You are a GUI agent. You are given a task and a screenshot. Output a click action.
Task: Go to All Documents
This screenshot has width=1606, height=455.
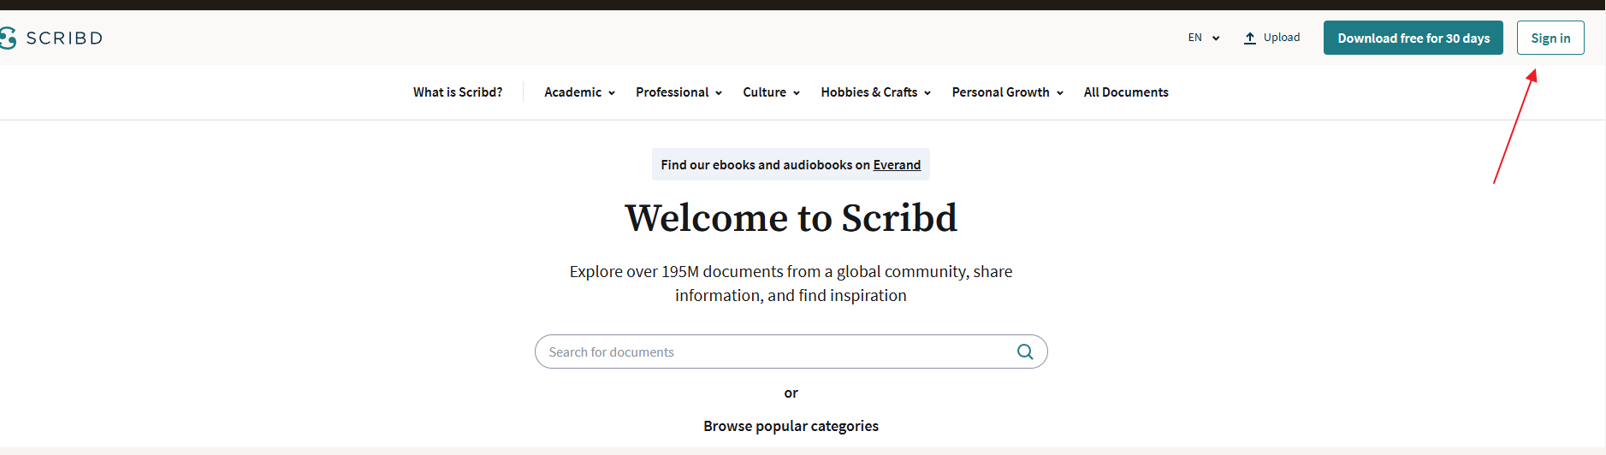1126,92
